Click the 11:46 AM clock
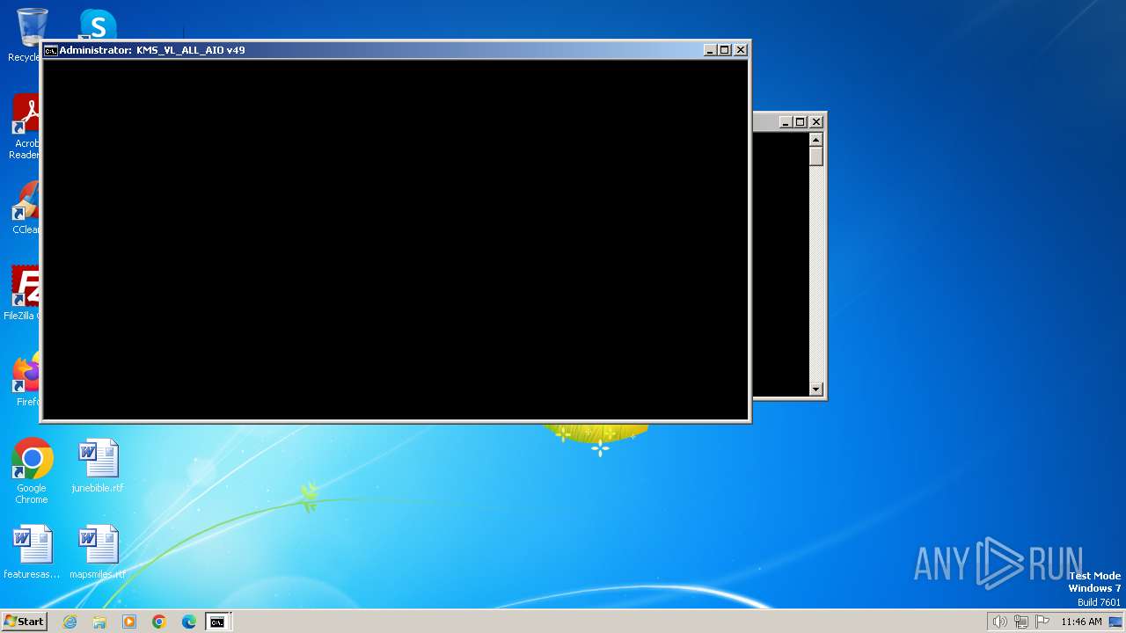The image size is (1126, 633). 1081,622
